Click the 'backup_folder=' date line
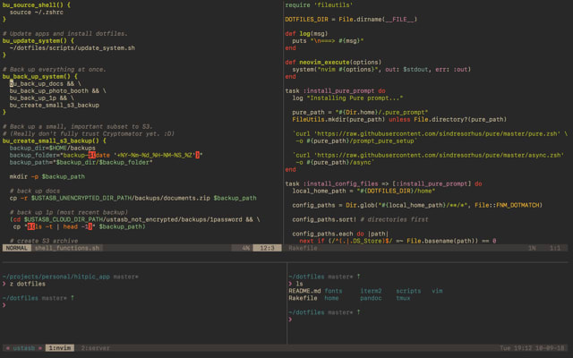The width and height of the screenshot is (573, 358). [x=106, y=155]
